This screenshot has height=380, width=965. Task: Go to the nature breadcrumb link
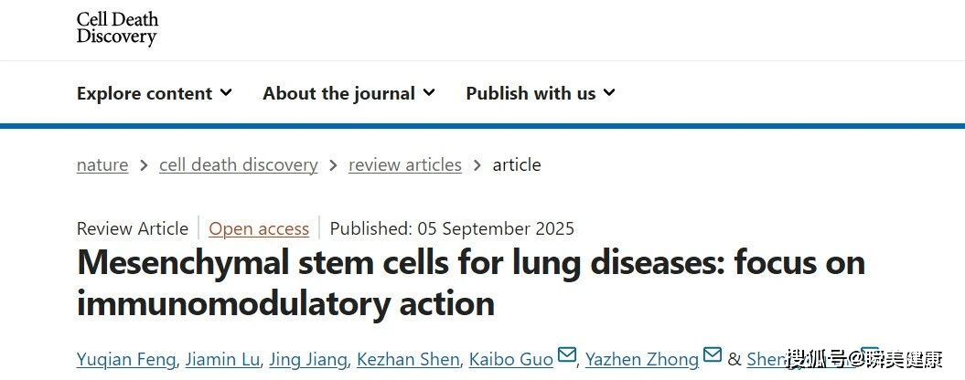[102, 165]
